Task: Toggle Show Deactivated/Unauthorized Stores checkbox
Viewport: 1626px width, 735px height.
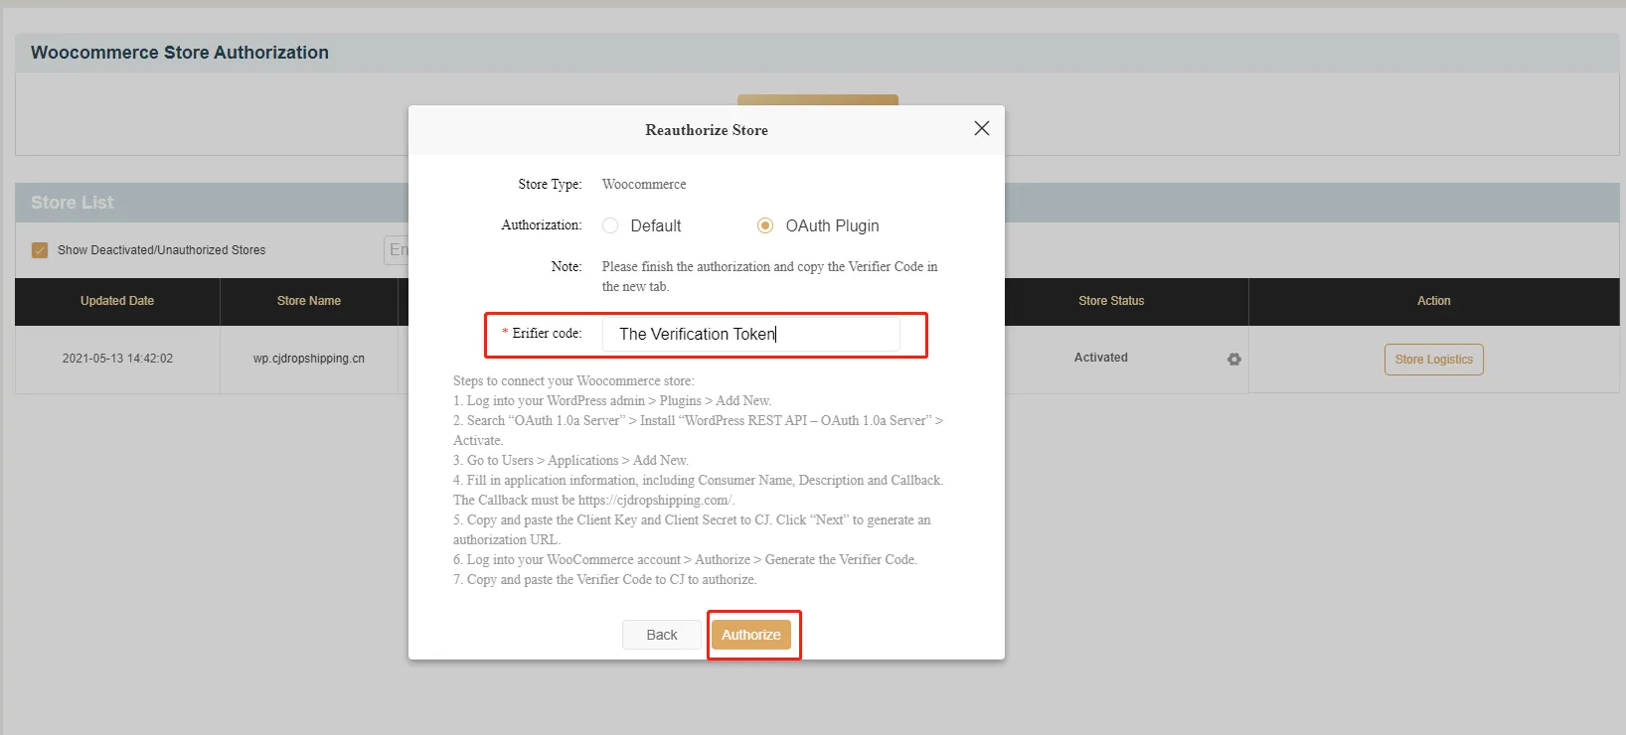Action: point(40,250)
